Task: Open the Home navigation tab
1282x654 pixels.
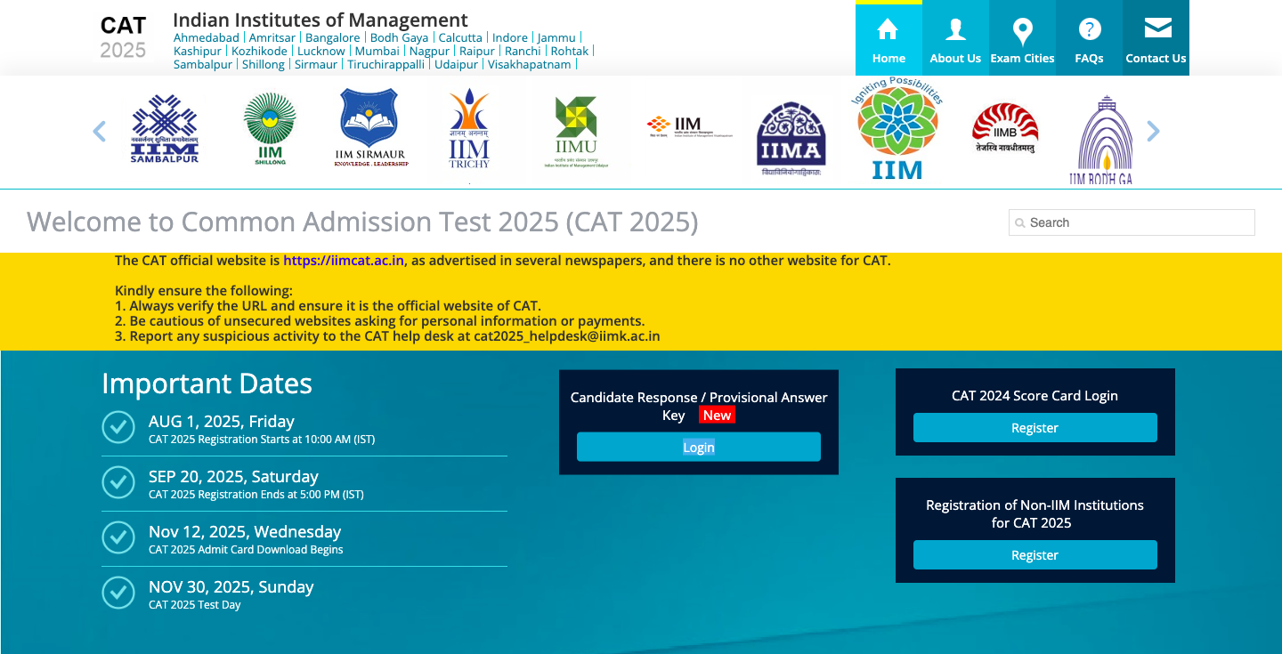Action: click(x=888, y=40)
